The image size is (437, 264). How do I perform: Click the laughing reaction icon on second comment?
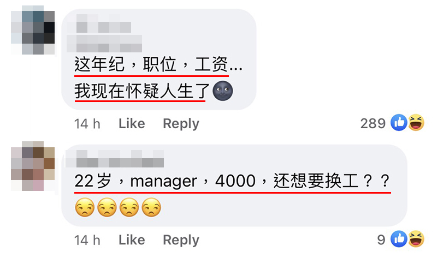(x=416, y=239)
